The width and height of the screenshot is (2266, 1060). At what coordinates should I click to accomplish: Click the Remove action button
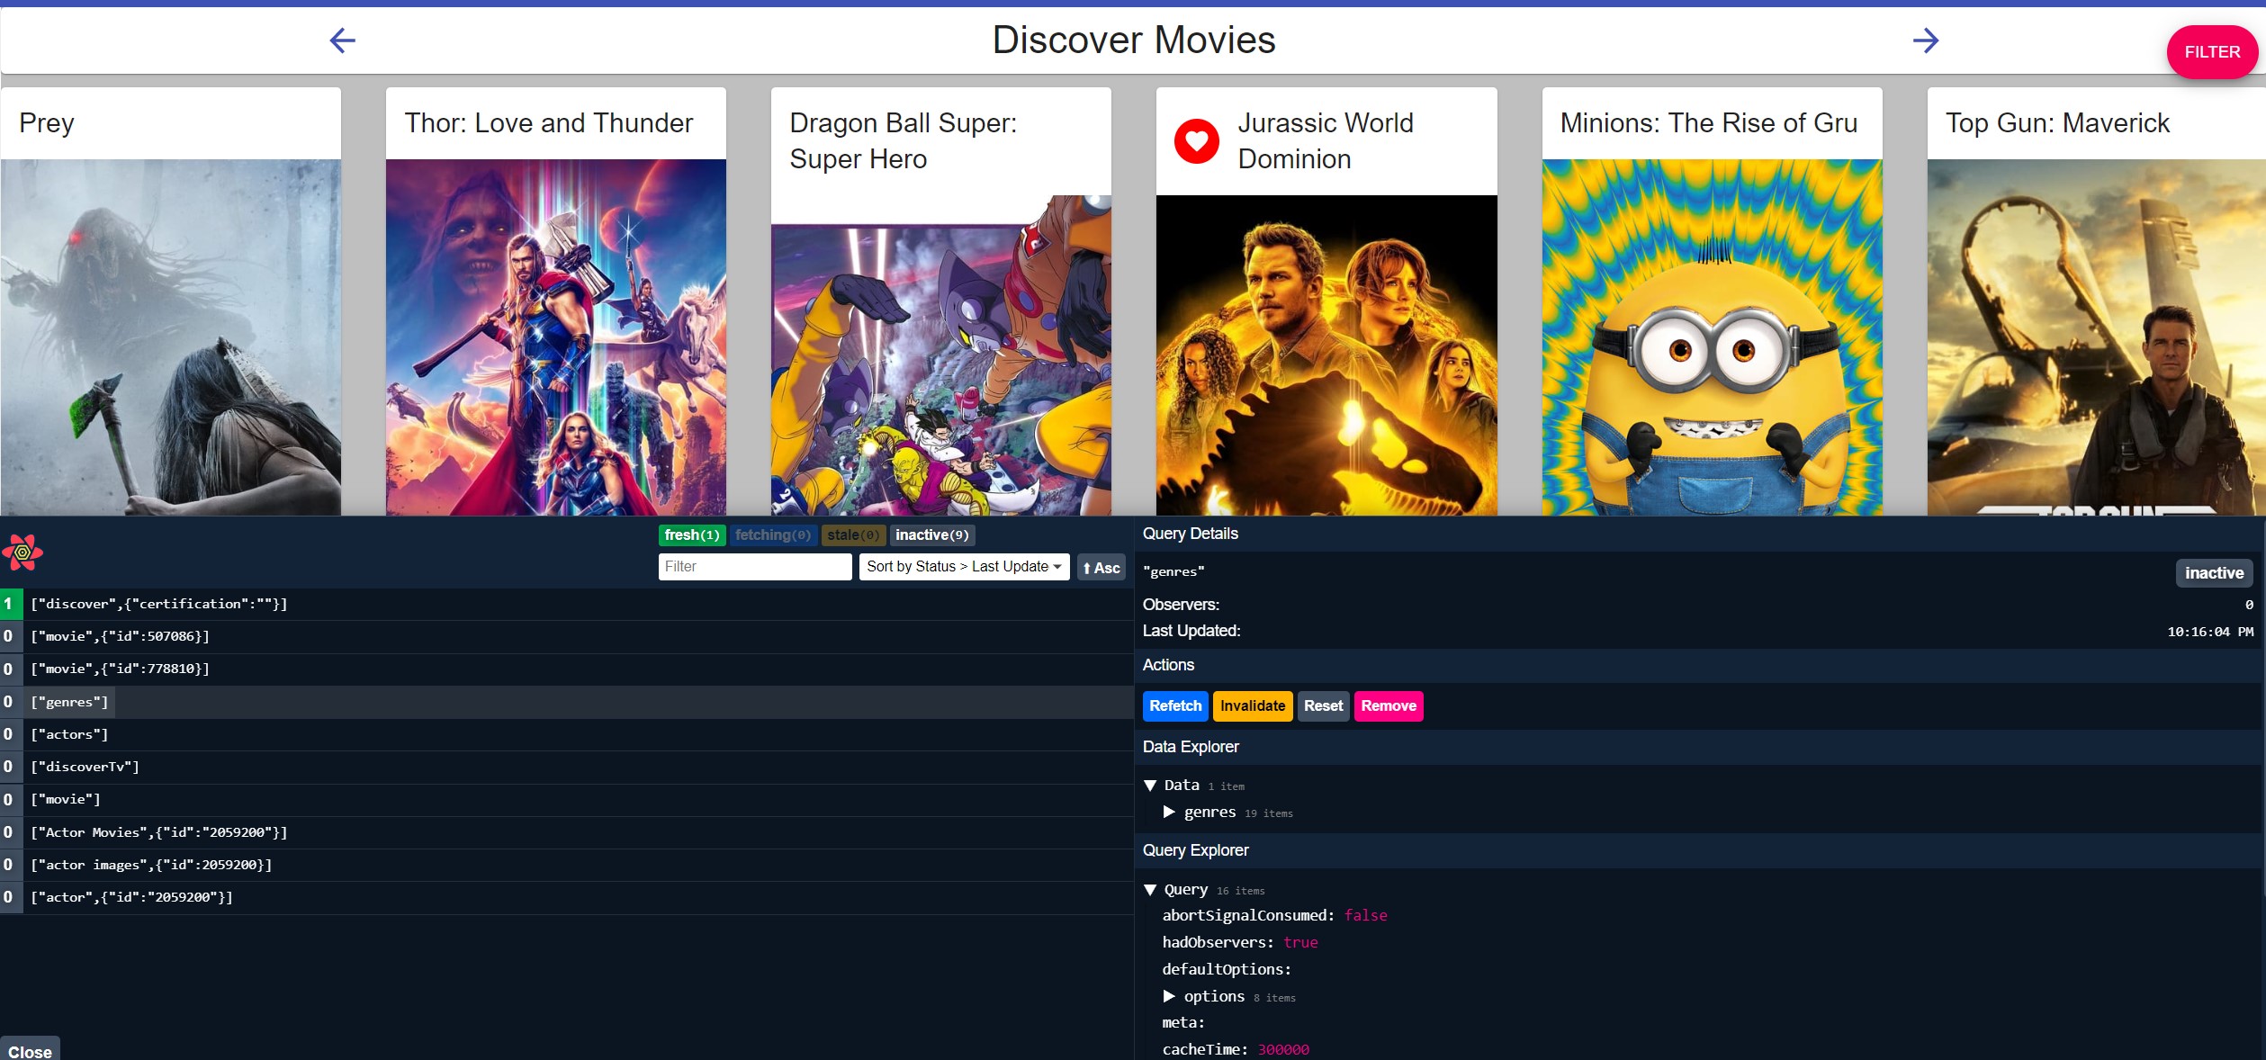pos(1388,705)
